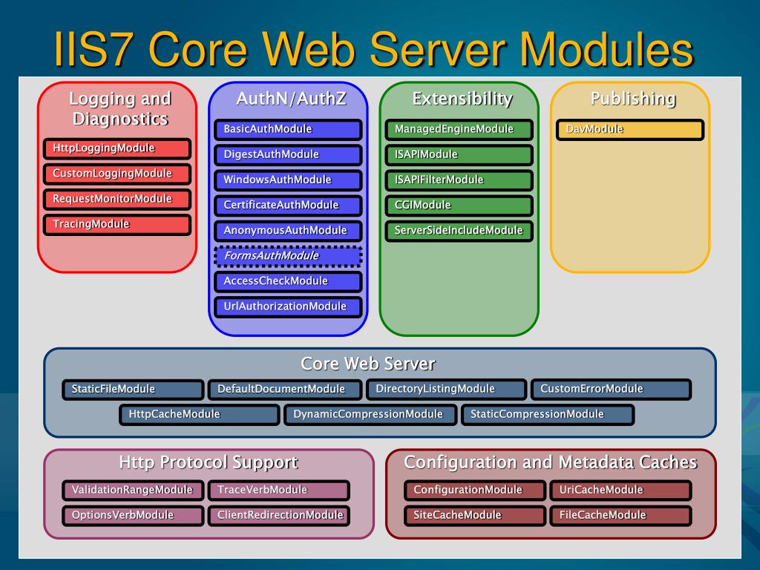
Task: Select the CustomLoggingModule box
Action: pyautogui.click(x=117, y=174)
